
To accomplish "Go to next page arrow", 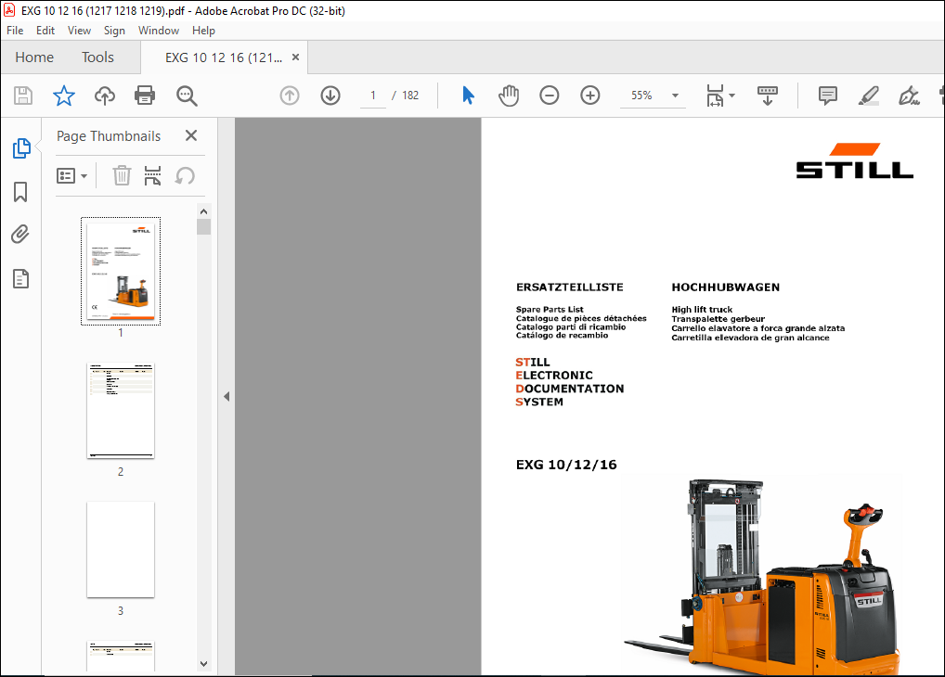I will tap(330, 96).
